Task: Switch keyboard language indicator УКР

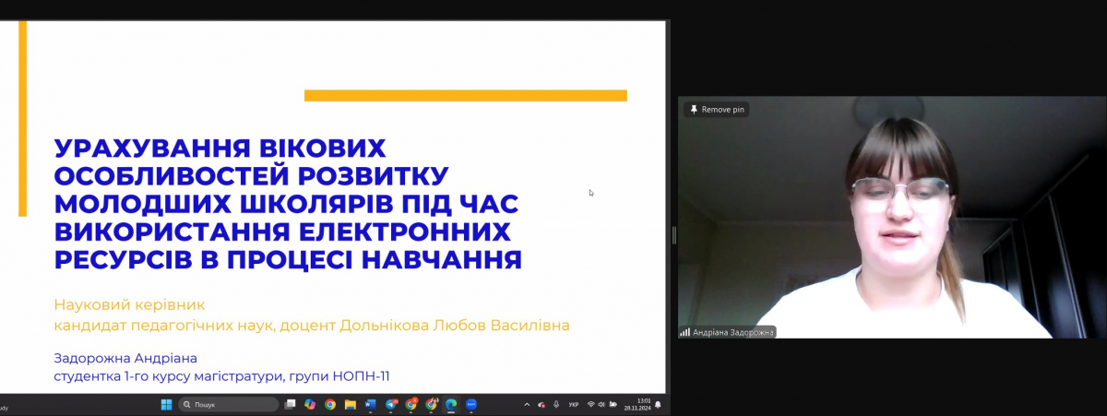Action: click(573, 405)
